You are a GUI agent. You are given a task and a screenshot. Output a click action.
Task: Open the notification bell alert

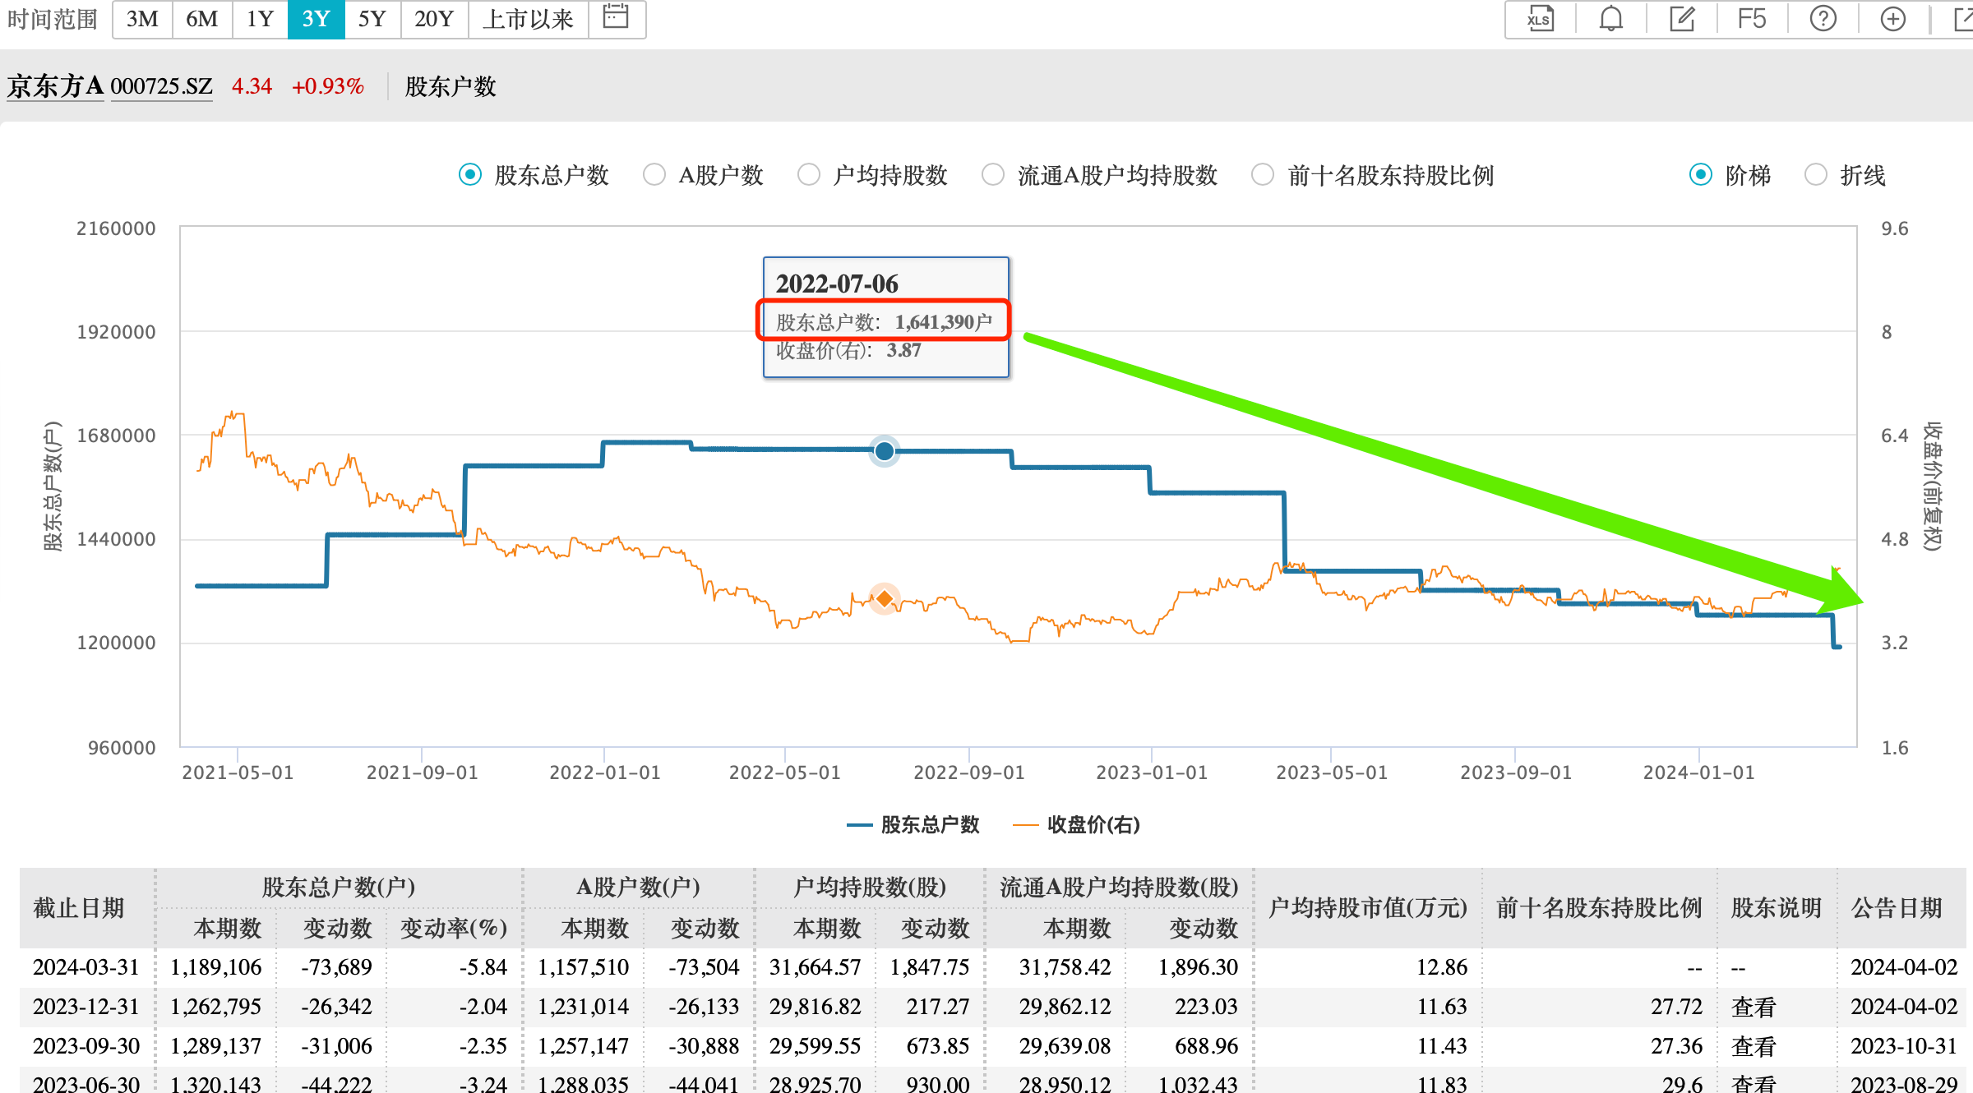(1610, 19)
